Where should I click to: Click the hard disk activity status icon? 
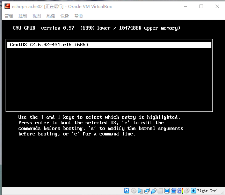tap(126, 191)
